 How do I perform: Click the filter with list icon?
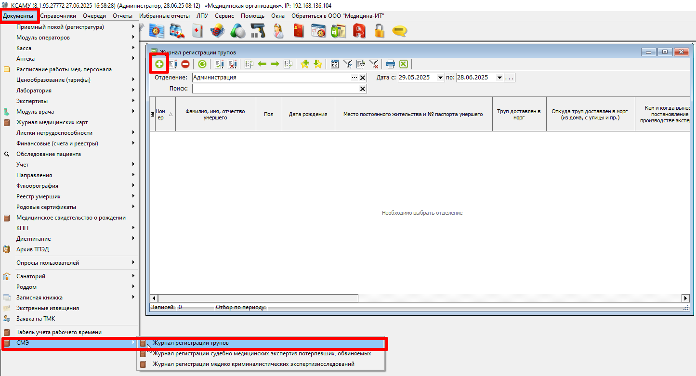[360, 64]
